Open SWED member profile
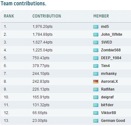Image resolution: width=131 pixels, height=126 pixels. coord(107,42)
